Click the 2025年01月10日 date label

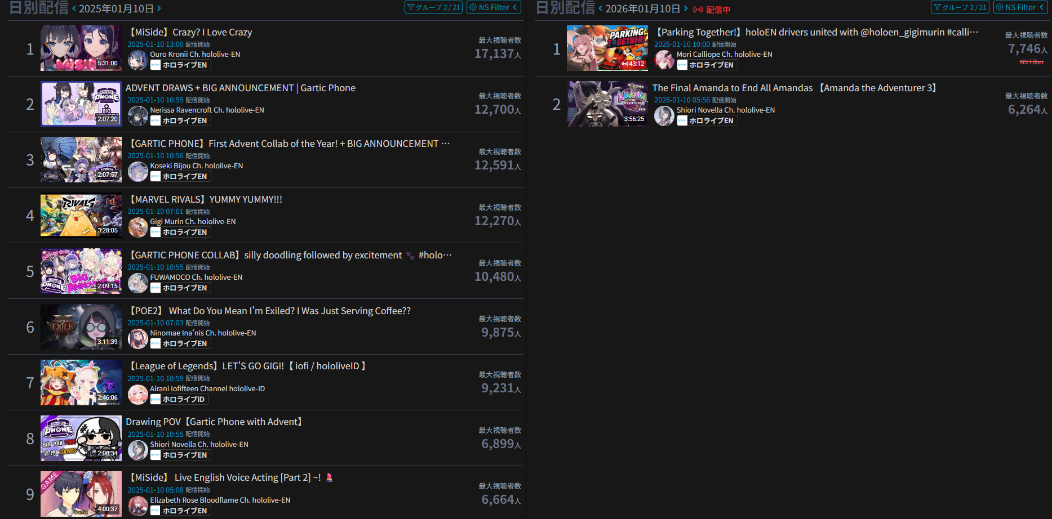116,8
